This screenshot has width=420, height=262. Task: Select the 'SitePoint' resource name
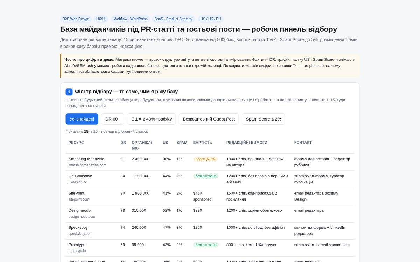pos(76,193)
